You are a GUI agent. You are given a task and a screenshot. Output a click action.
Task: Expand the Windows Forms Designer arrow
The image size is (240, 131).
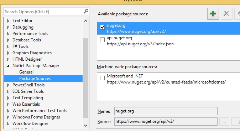(8, 117)
